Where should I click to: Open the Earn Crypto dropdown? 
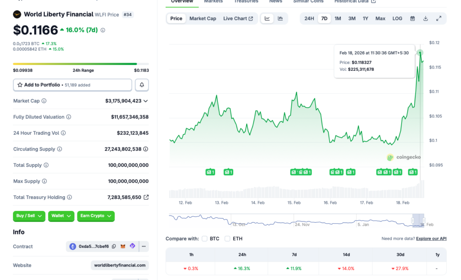point(95,216)
